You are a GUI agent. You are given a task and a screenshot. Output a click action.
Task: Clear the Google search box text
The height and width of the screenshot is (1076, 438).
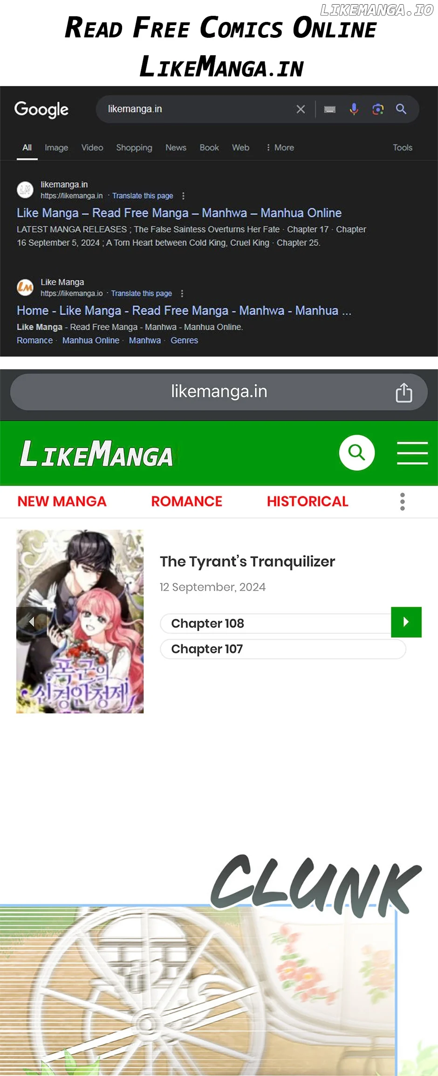pos(301,109)
